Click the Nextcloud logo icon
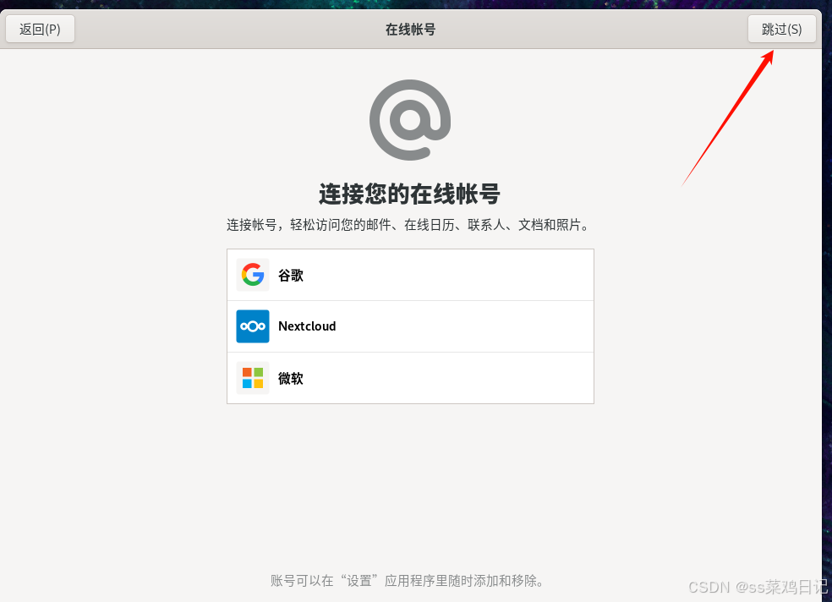 coord(253,326)
